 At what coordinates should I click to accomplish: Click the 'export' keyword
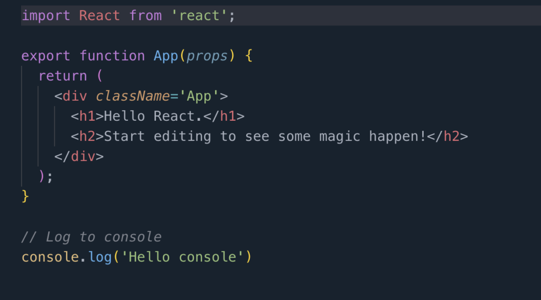tap(46, 56)
